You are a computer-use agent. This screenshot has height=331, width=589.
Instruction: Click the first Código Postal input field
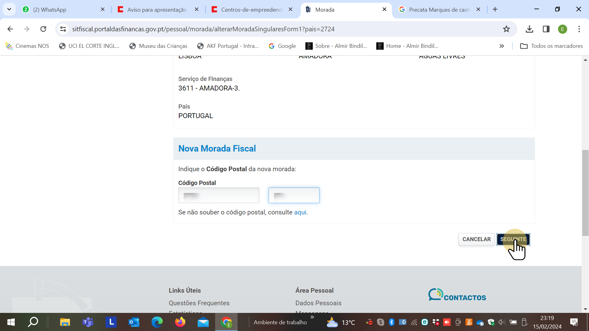(x=219, y=195)
